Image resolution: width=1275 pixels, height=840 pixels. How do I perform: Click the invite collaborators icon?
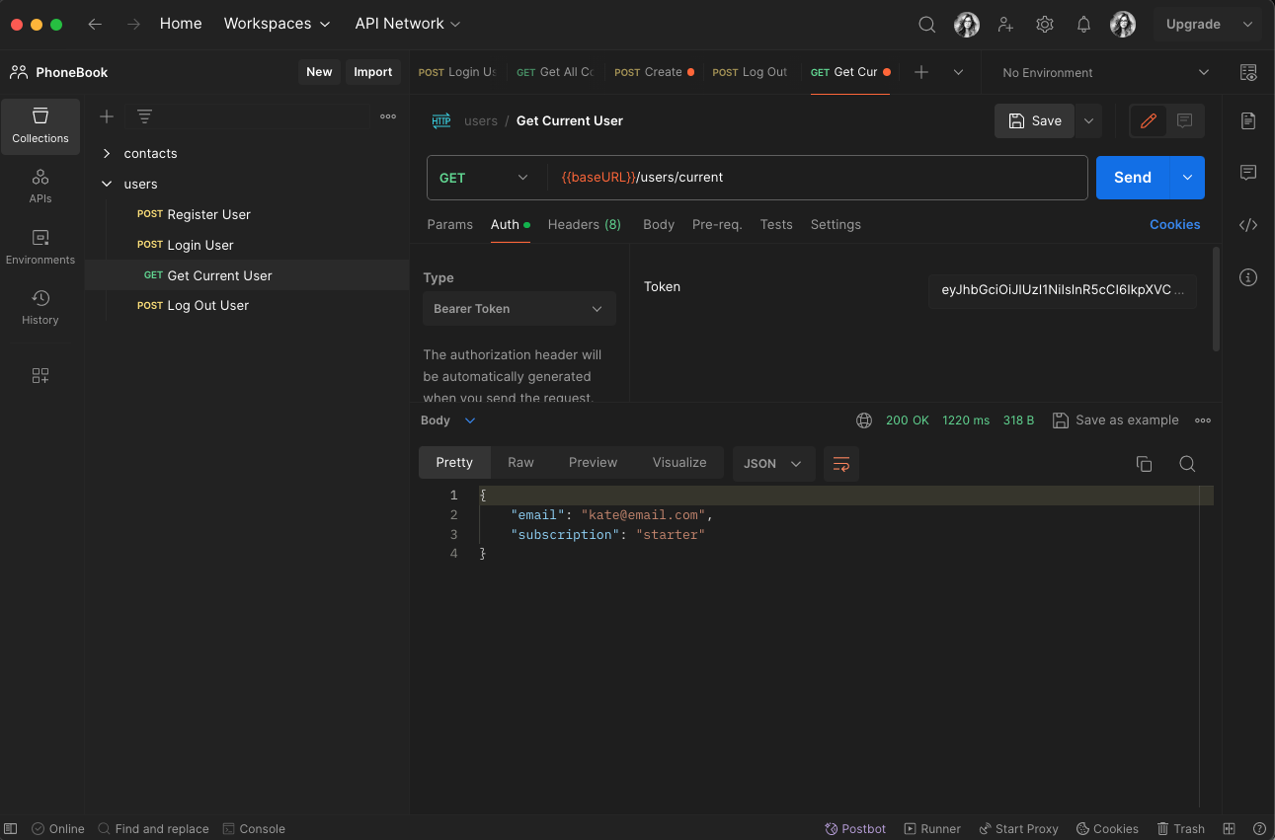click(1005, 25)
